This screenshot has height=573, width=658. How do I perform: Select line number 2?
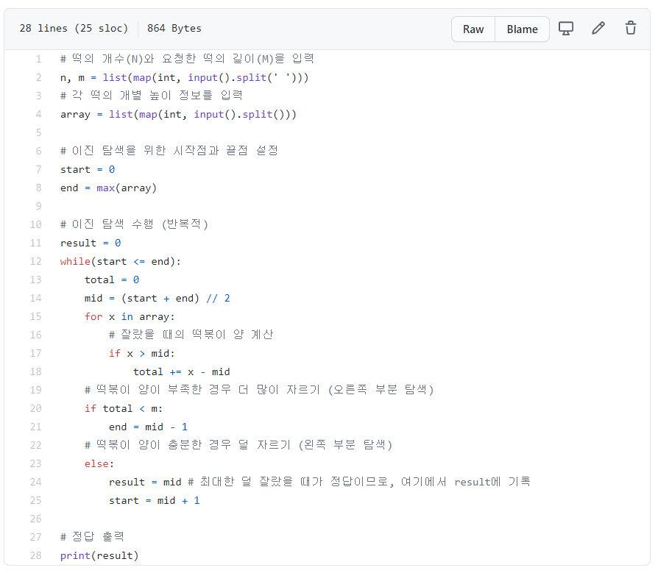pyautogui.click(x=38, y=78)
